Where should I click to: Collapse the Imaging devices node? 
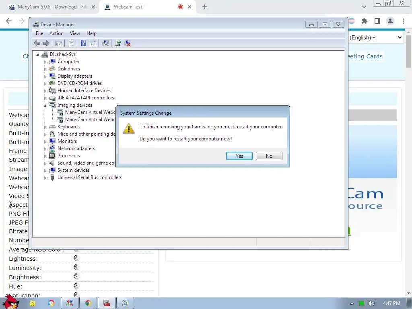point(45,105)
